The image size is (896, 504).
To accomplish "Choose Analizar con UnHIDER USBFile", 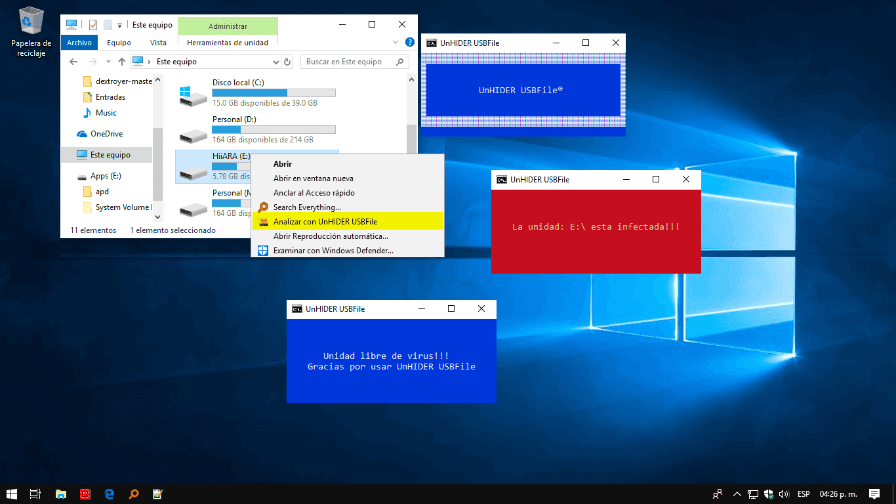I will point(348,222).
